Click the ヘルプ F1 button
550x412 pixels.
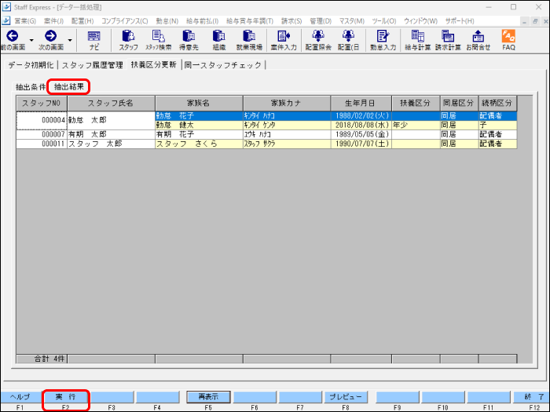(20, 397)
